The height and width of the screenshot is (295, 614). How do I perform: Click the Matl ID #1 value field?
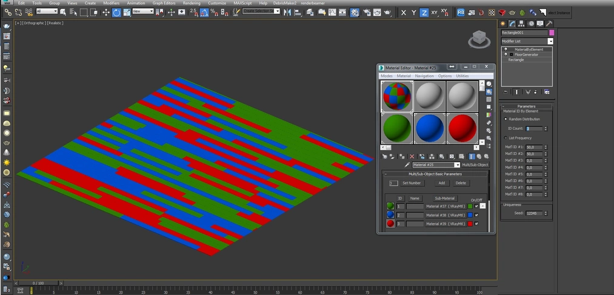click(x=534, y=147)
